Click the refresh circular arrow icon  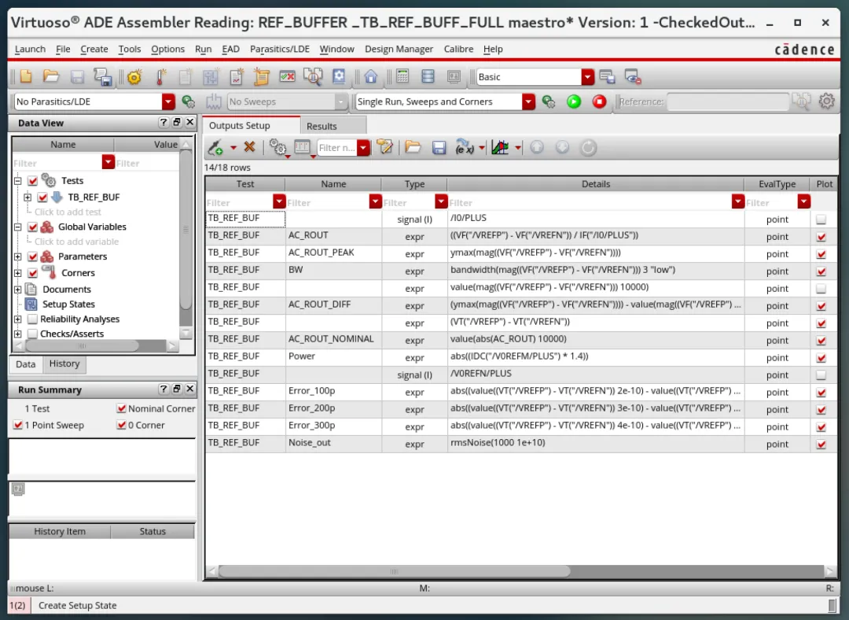click(x=588, y=147)
